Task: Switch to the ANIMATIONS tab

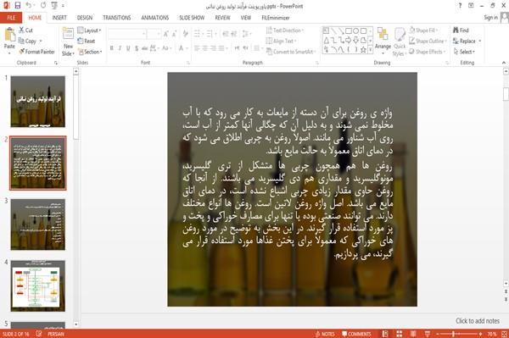Action: [x=155, y=18]
